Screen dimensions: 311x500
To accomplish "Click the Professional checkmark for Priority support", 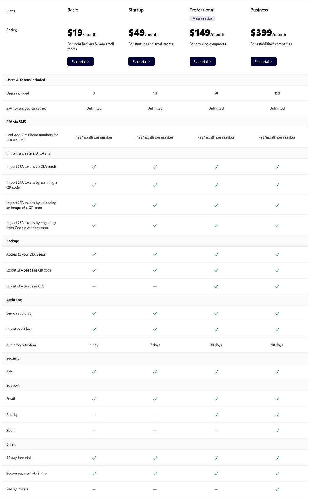I will [216, 414].
